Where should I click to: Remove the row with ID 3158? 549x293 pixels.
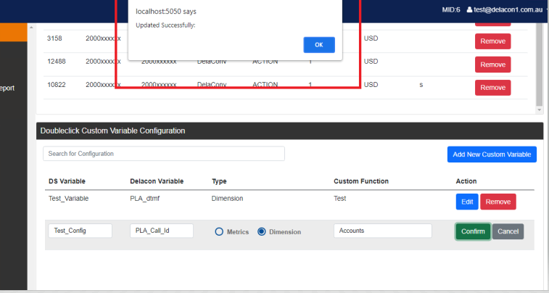492,41
